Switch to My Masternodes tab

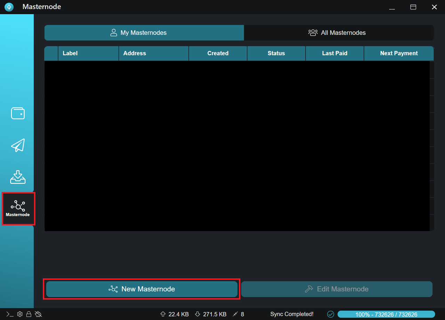(144, 33)
